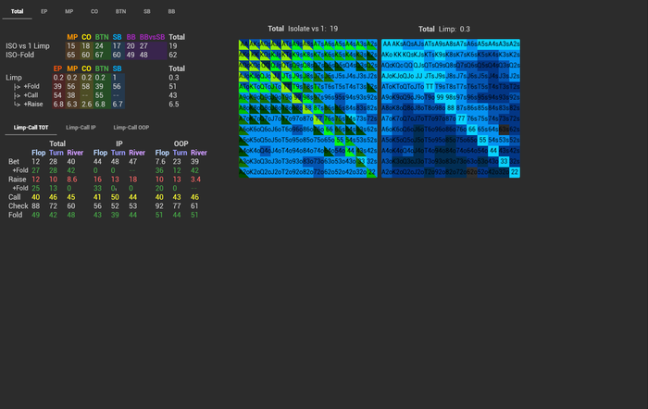
Task: Click the 'ISO-Fold' row label
Action: click(x=19, y=55)
